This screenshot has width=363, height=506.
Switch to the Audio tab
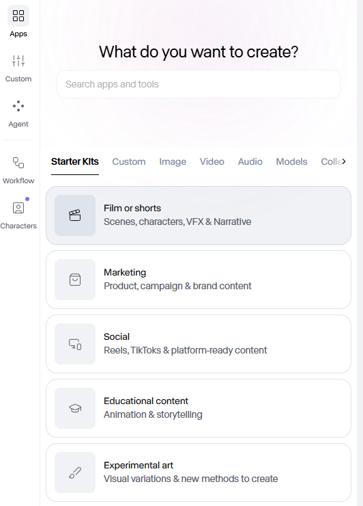(x=250, y=161)
